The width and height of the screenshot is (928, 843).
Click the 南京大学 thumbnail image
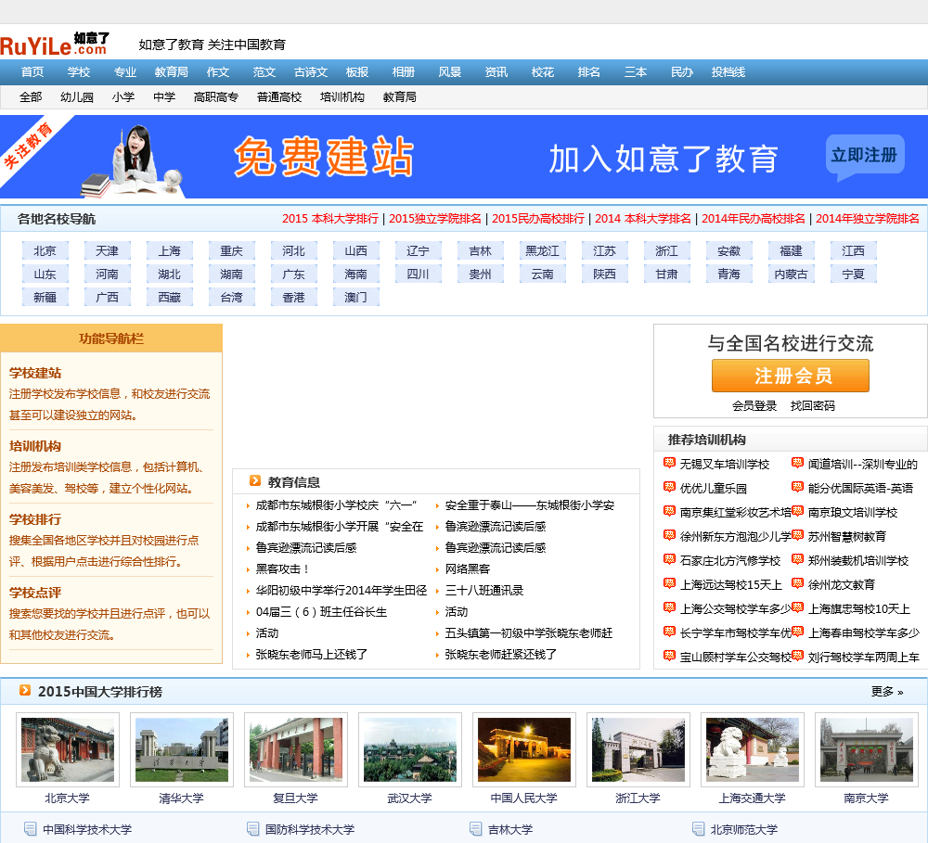coord(867,749)
